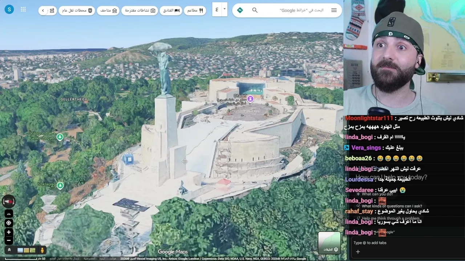Click the plus button under the tabs field
Screen dimensions: 465x261
(358, 252)
